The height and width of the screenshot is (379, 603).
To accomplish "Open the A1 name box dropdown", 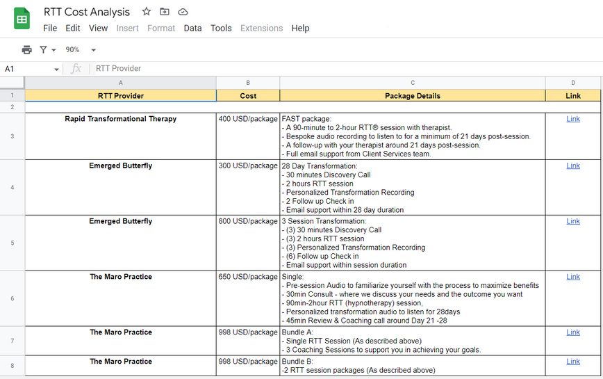I will coord(56,69).
